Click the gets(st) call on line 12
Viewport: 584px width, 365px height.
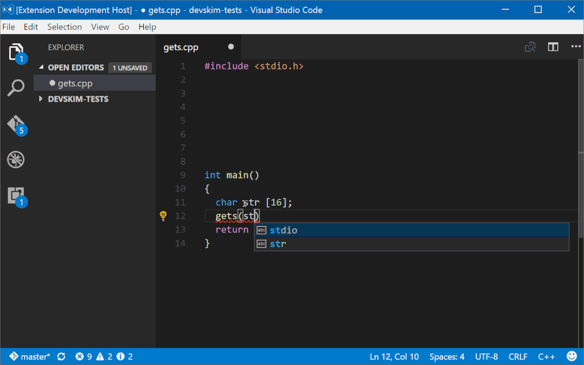(238, 216)
